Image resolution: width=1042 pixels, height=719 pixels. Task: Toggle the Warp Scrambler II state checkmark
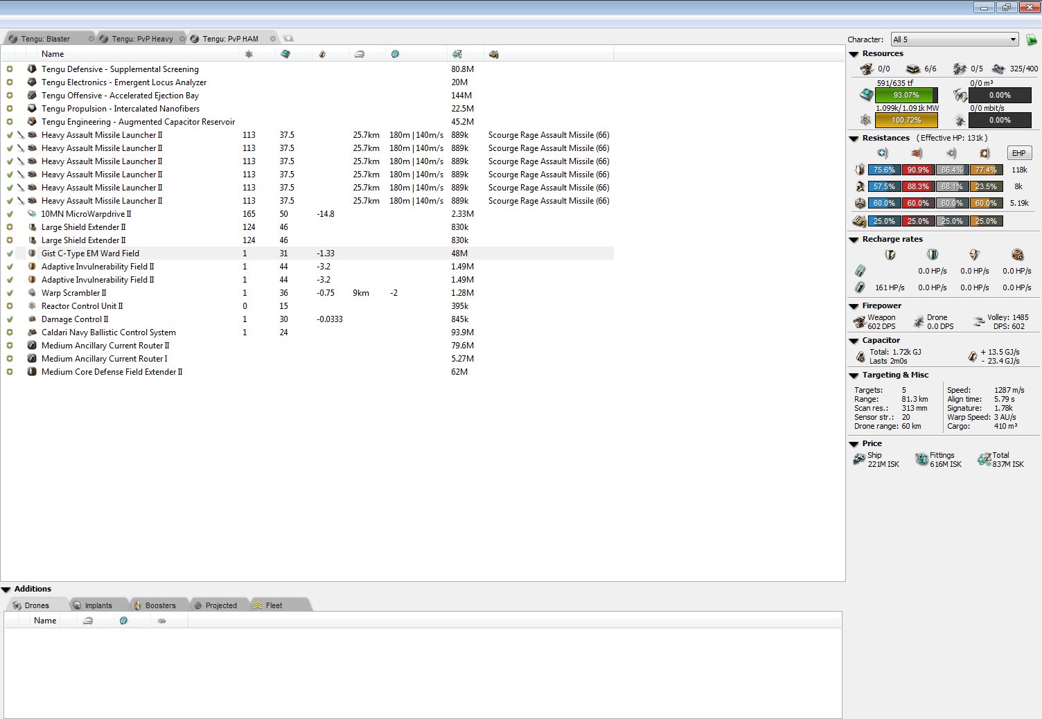[x=10, y=293]
